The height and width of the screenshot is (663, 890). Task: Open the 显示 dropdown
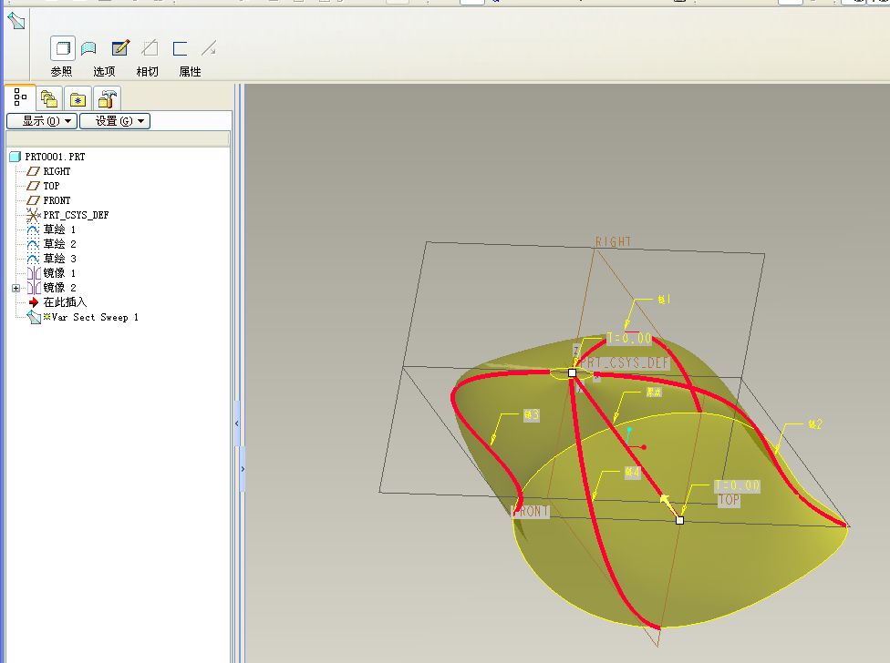tap(42, 121)
